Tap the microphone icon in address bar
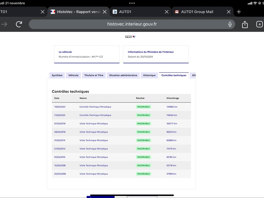This screenshot has width=264, height=198. click(x=230, y=24)
